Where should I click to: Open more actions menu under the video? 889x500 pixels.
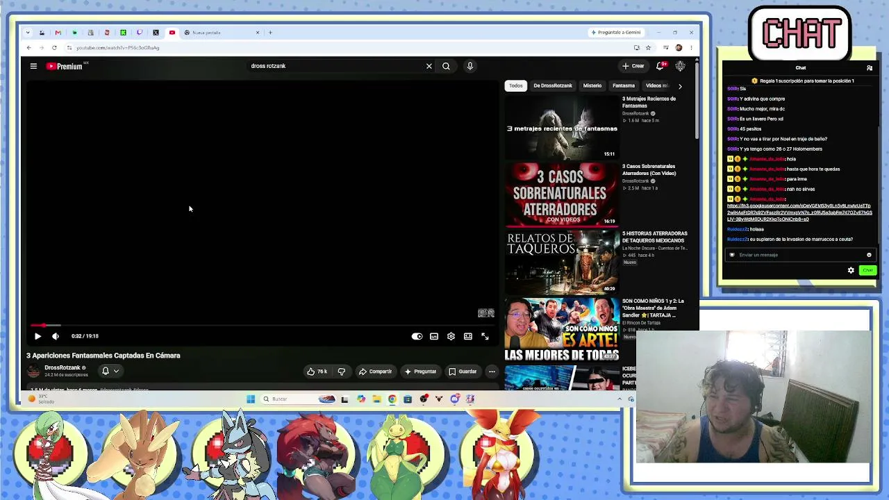coord(492,372)
